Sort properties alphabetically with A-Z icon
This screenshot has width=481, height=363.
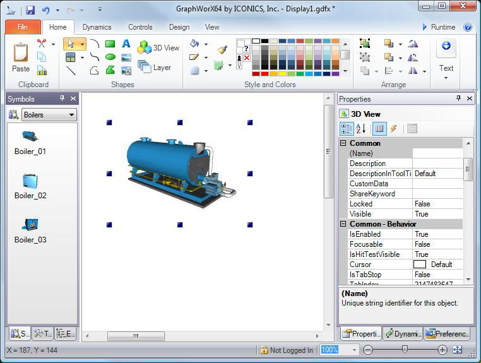361,129
